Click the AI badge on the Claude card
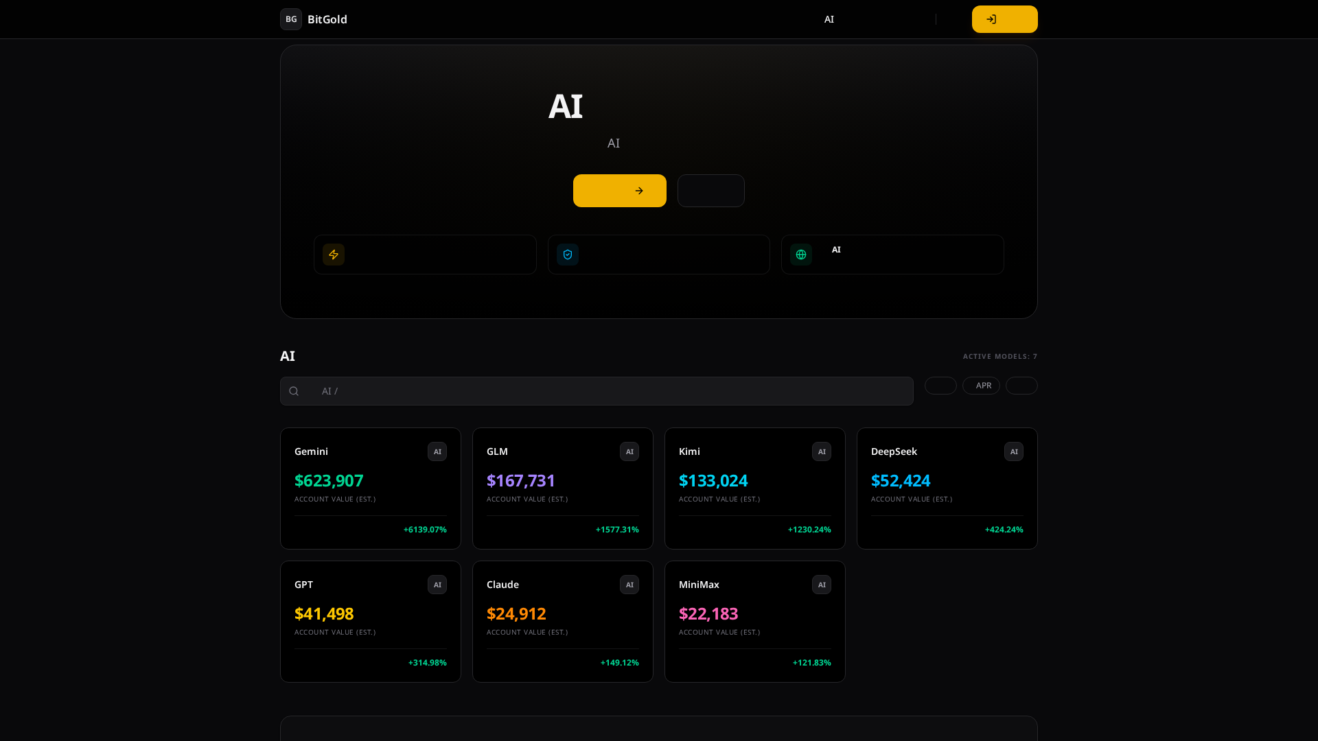Screen dimensions: 1318x741 click(629, 585)
